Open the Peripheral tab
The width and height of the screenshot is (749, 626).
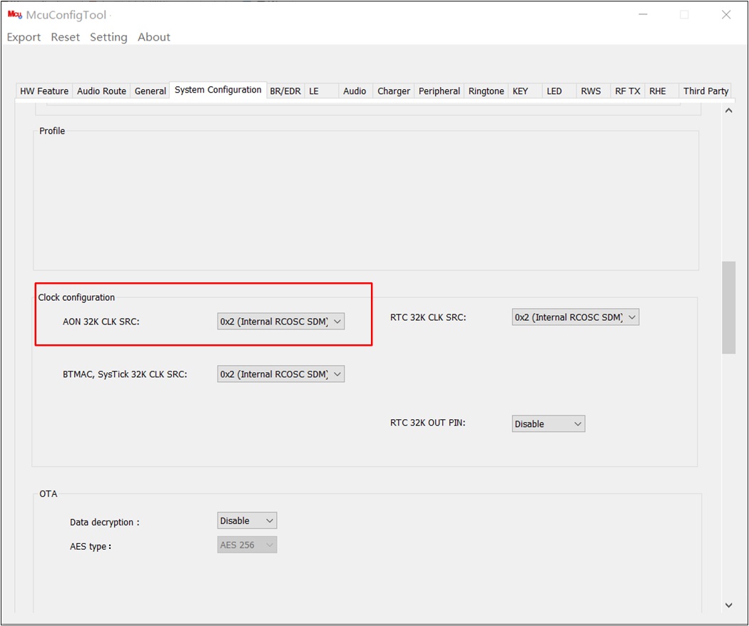(439, 91)
